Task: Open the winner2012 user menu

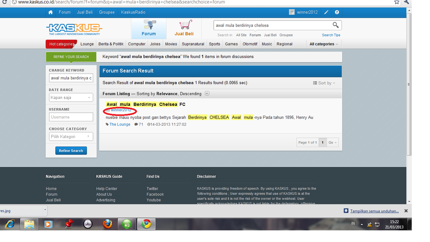Action: click(x=307, y=12)
